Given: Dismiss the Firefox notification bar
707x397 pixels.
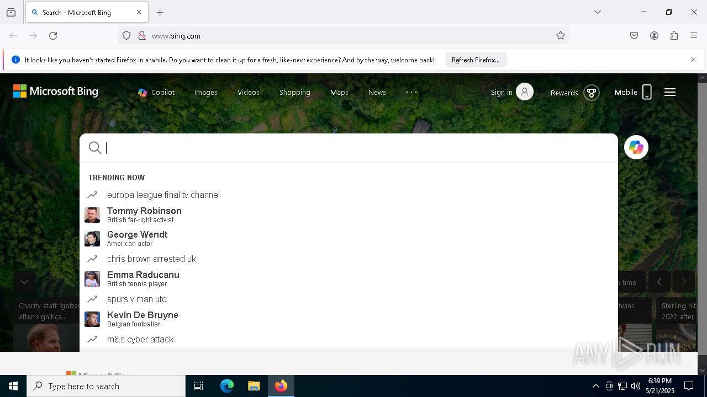Looking at the screenshot, I should [693, 60].
